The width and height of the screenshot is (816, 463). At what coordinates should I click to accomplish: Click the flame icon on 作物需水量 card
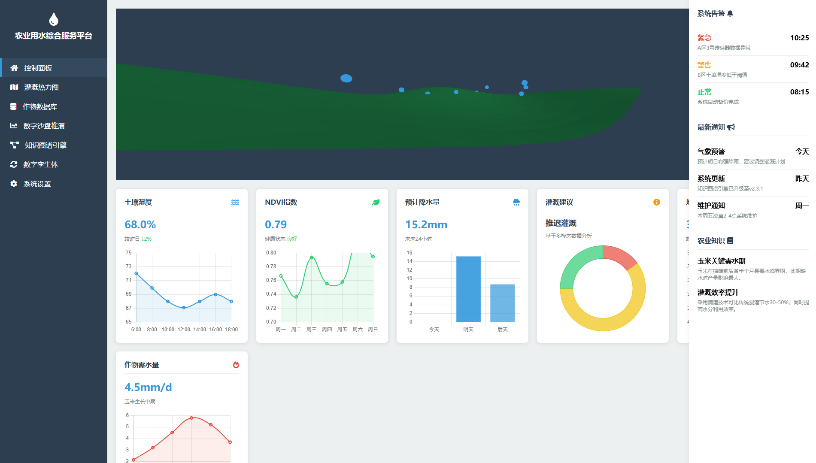236,365
